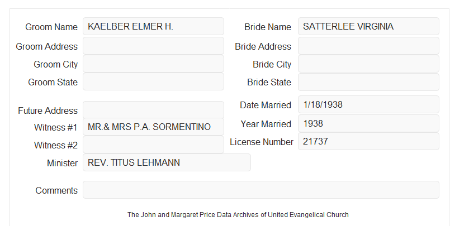The image size is (450, 226).
Task: Select the Year Married input showing 1938
Action: [368, 123]
